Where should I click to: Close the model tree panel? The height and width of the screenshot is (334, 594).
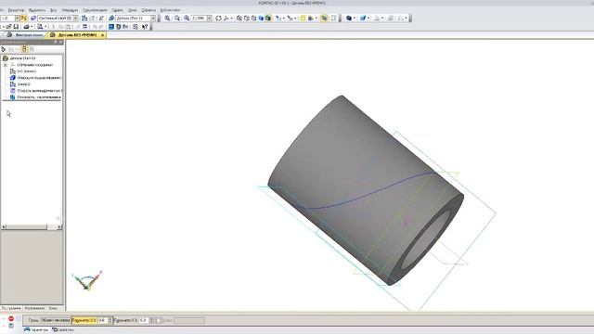click(x=61, y=42)
